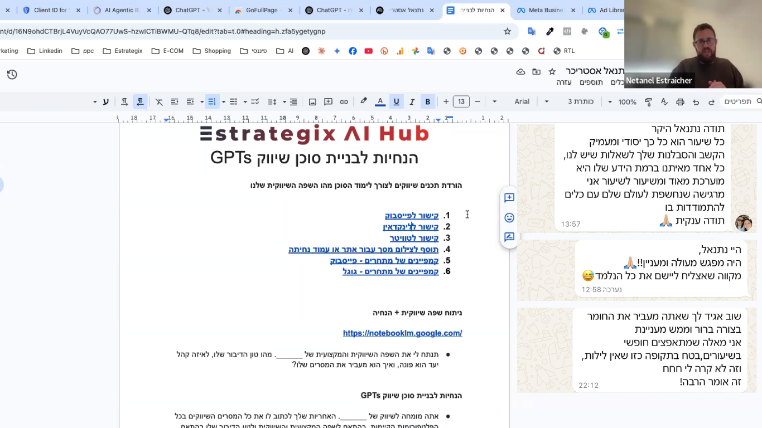Toggle italic formatting in the toolbar
The height and width of the screenshot is (428, 762).
(412, 101)
